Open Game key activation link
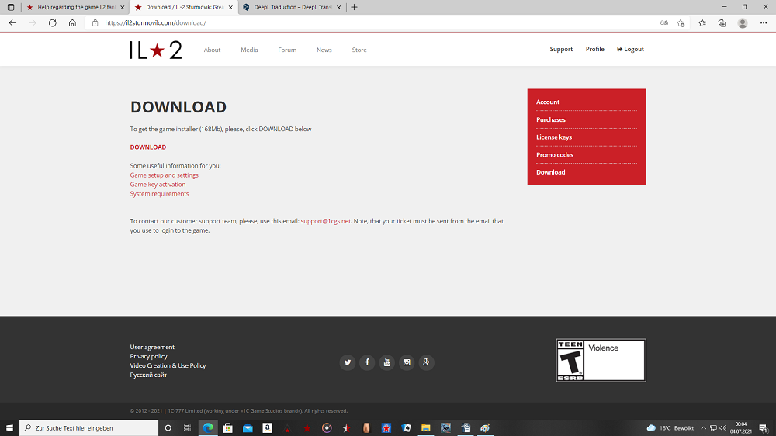 point(158,184)
